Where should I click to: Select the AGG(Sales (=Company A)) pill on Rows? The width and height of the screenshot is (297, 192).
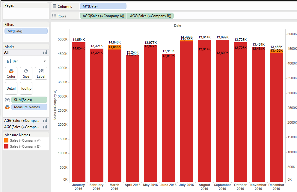[103, 16]
